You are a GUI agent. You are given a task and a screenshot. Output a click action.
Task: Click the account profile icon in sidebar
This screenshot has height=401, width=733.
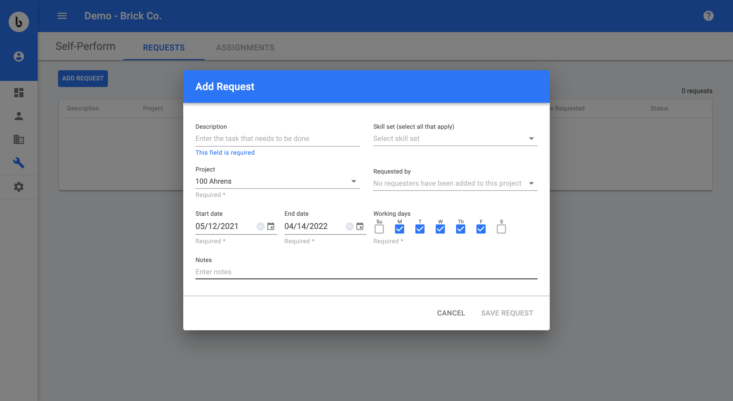[19, 56]
